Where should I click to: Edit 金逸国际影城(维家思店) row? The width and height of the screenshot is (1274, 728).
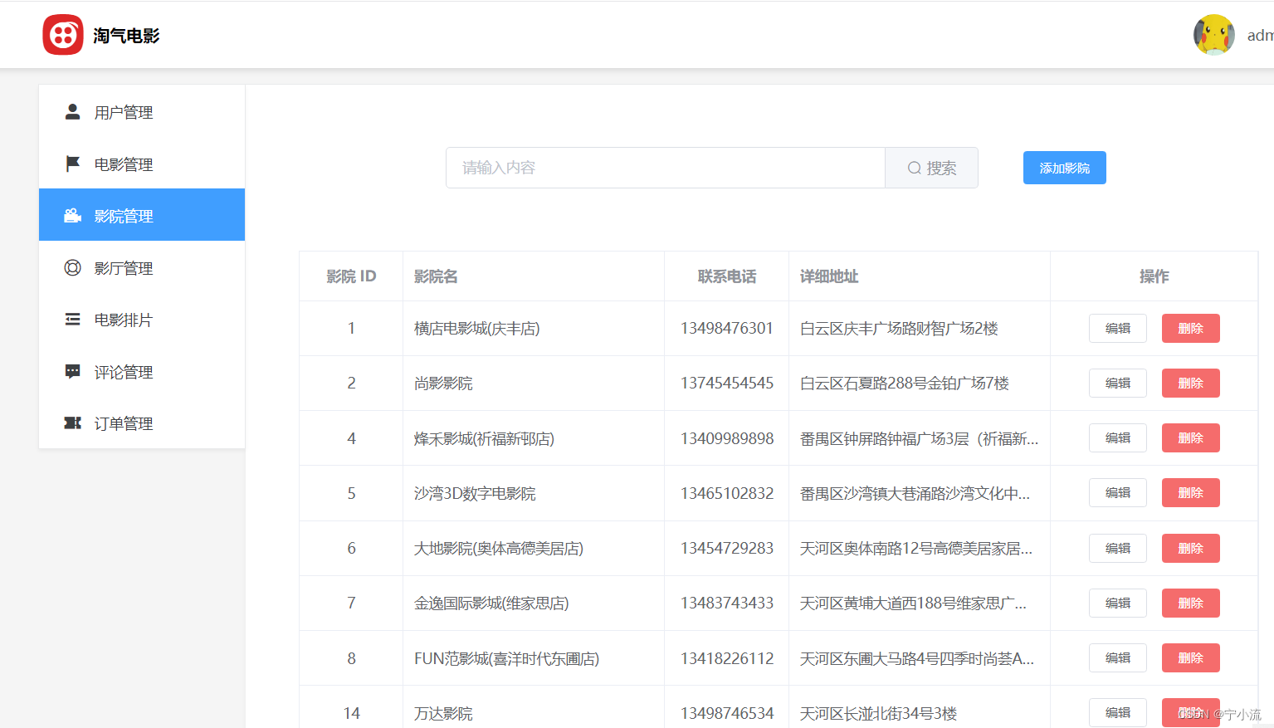[1117, 603]
